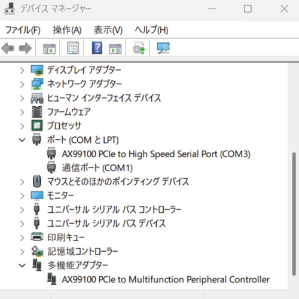Collapse the ポート (COM と LPT) node
Screen dimensions: 299x299
click(22, 140)
